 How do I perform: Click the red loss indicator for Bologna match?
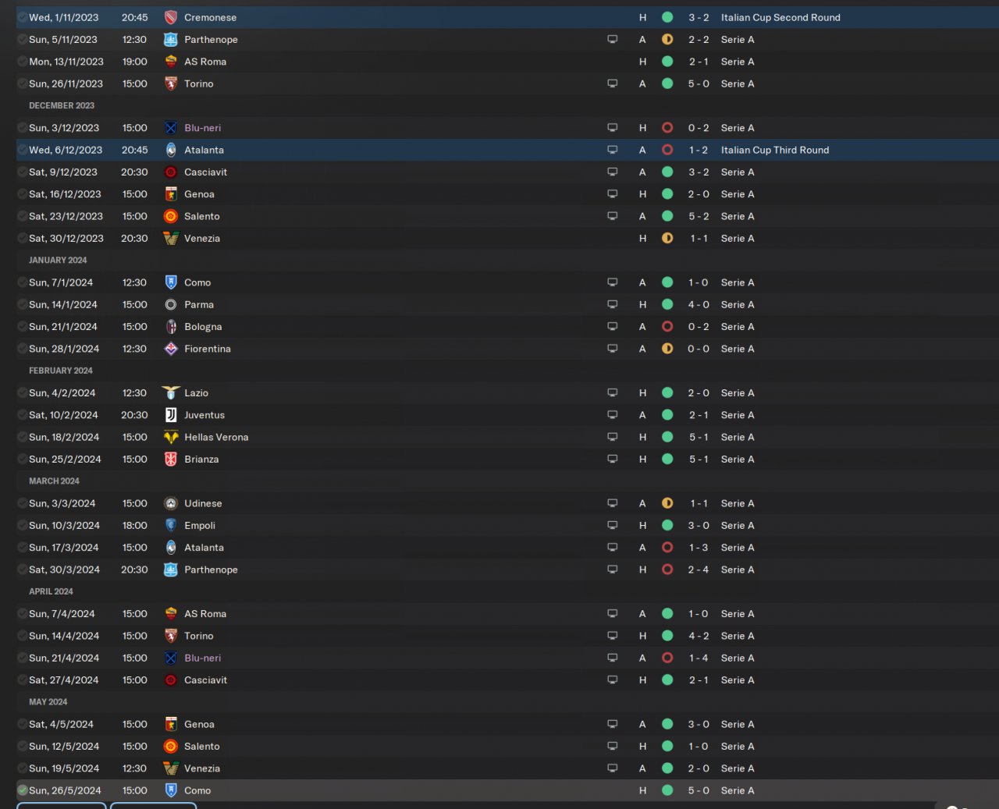667,327
